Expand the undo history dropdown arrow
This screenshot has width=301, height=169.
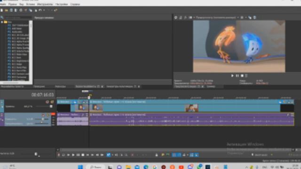(44, 10)
